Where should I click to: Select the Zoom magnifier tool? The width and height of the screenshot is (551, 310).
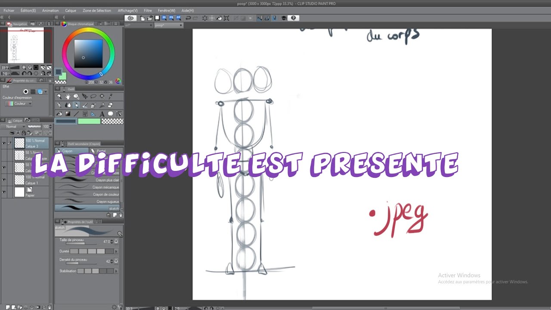[59, 96]
